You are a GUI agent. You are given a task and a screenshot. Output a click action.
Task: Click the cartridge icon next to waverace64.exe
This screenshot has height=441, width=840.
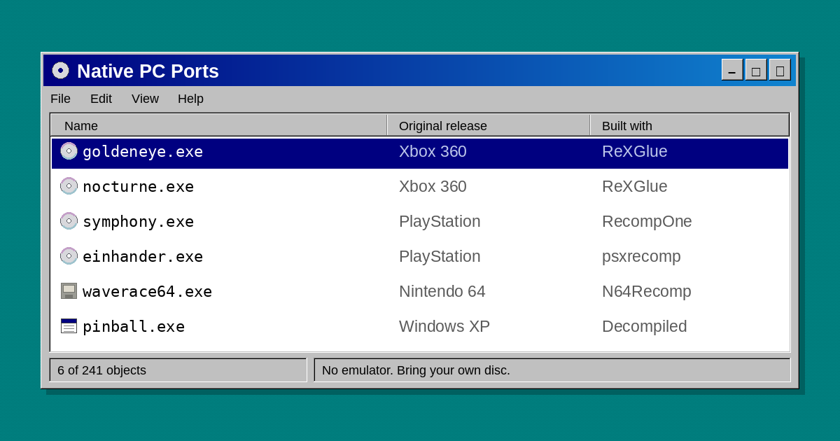[69, 291]
